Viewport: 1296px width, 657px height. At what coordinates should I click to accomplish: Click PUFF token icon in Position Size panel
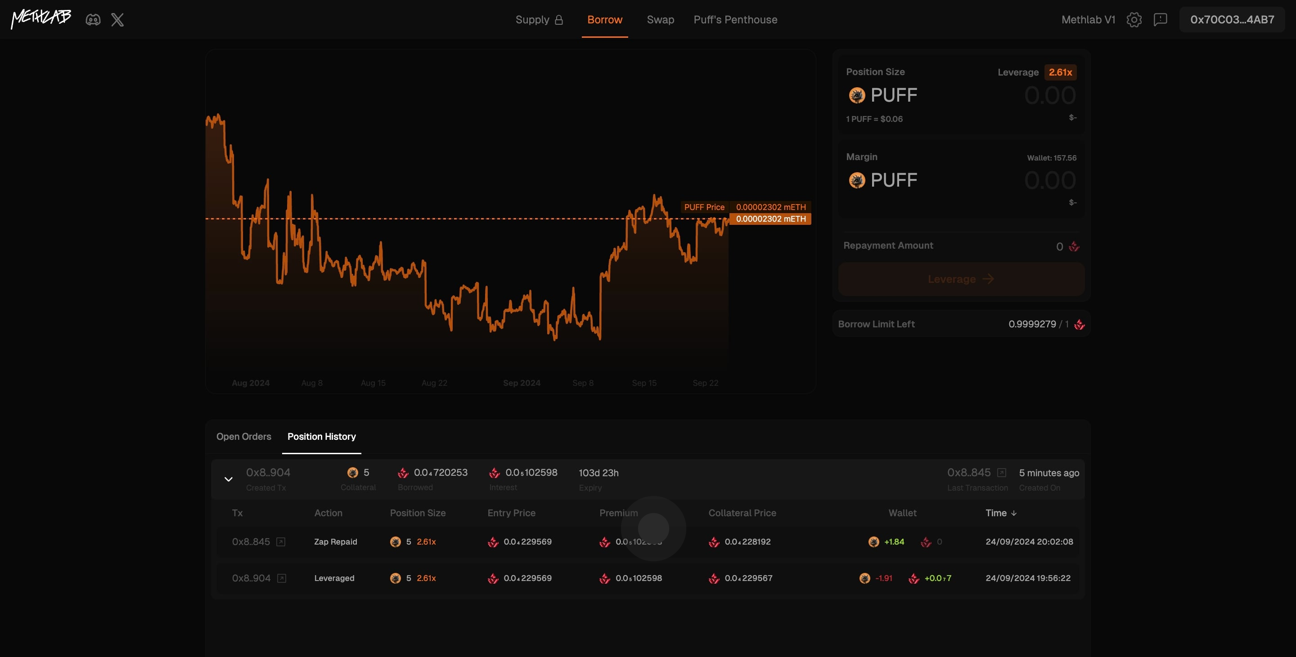(857, 95)
